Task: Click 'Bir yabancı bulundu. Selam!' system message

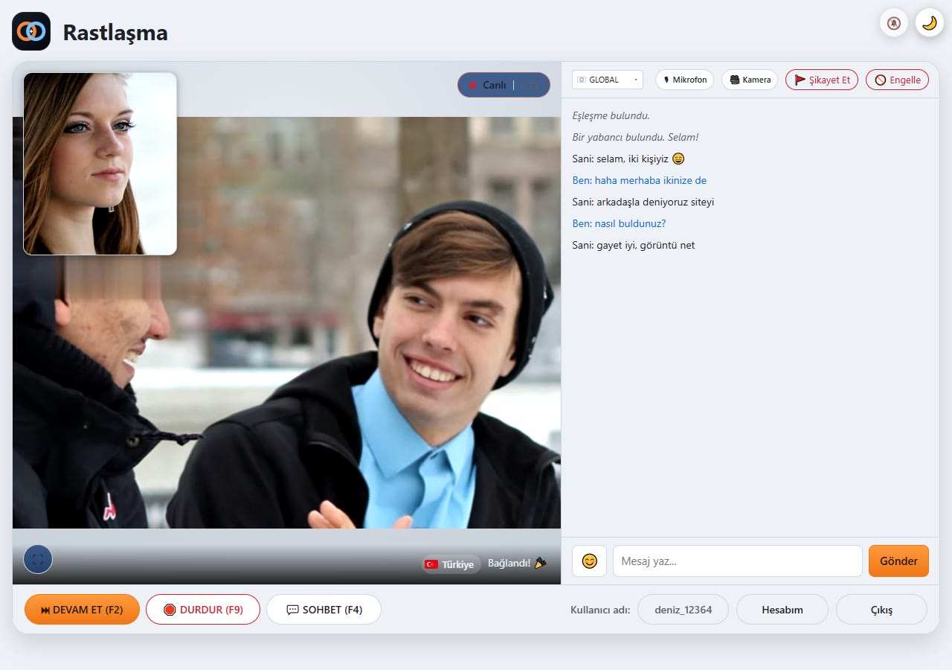Action: (635, 137)
